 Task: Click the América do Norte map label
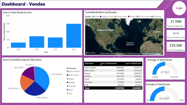tap(105, 30)
